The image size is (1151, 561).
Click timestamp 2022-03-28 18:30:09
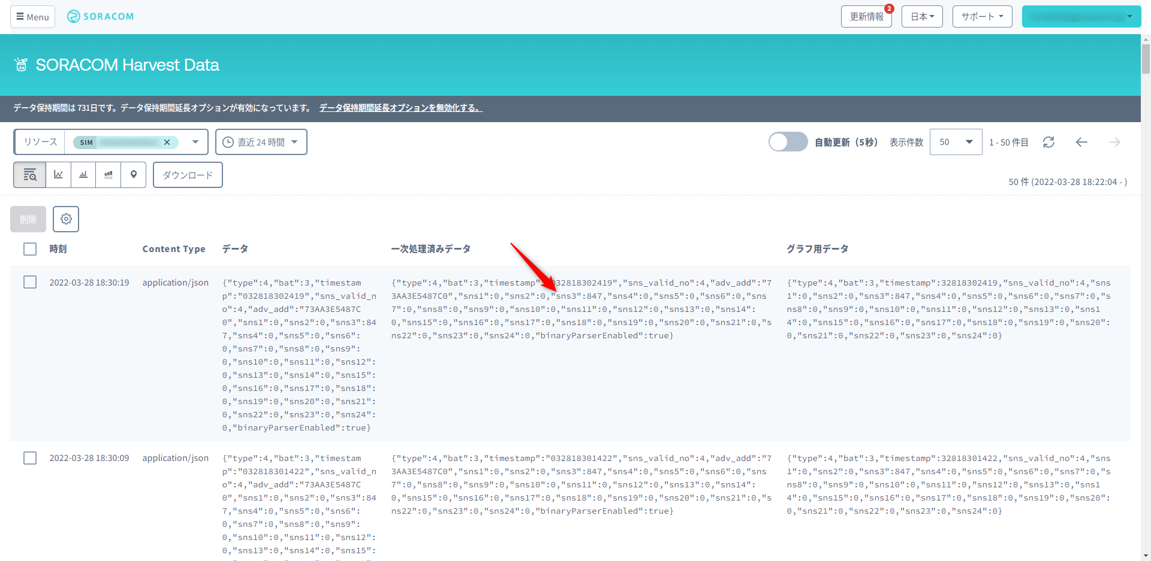pyautogui.click(x=89, y=458)
